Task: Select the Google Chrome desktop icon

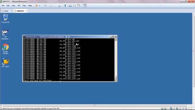Action: pos(5,49)
